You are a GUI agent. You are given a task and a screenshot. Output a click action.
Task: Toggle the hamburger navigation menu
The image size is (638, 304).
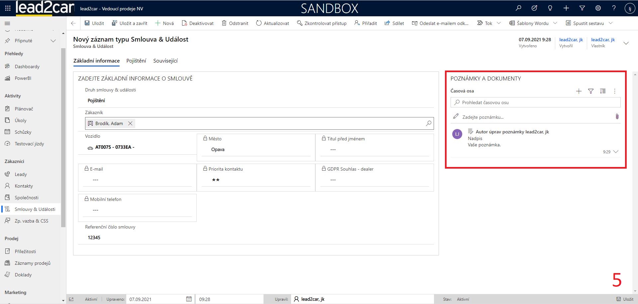click(x=7, y=23)
